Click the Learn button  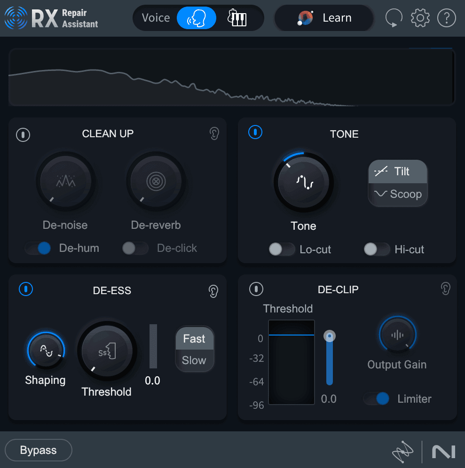324,18
